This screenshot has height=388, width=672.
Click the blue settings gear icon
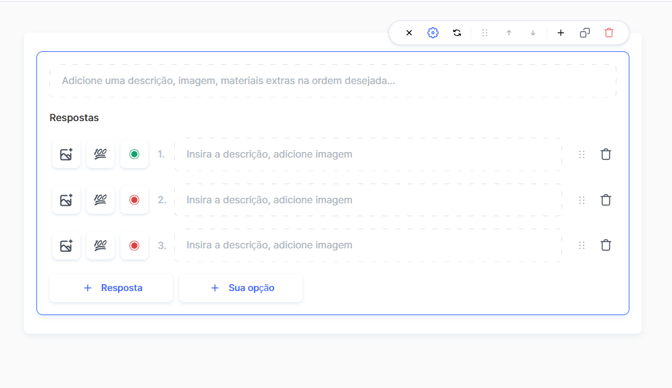[x=433, y=33]
